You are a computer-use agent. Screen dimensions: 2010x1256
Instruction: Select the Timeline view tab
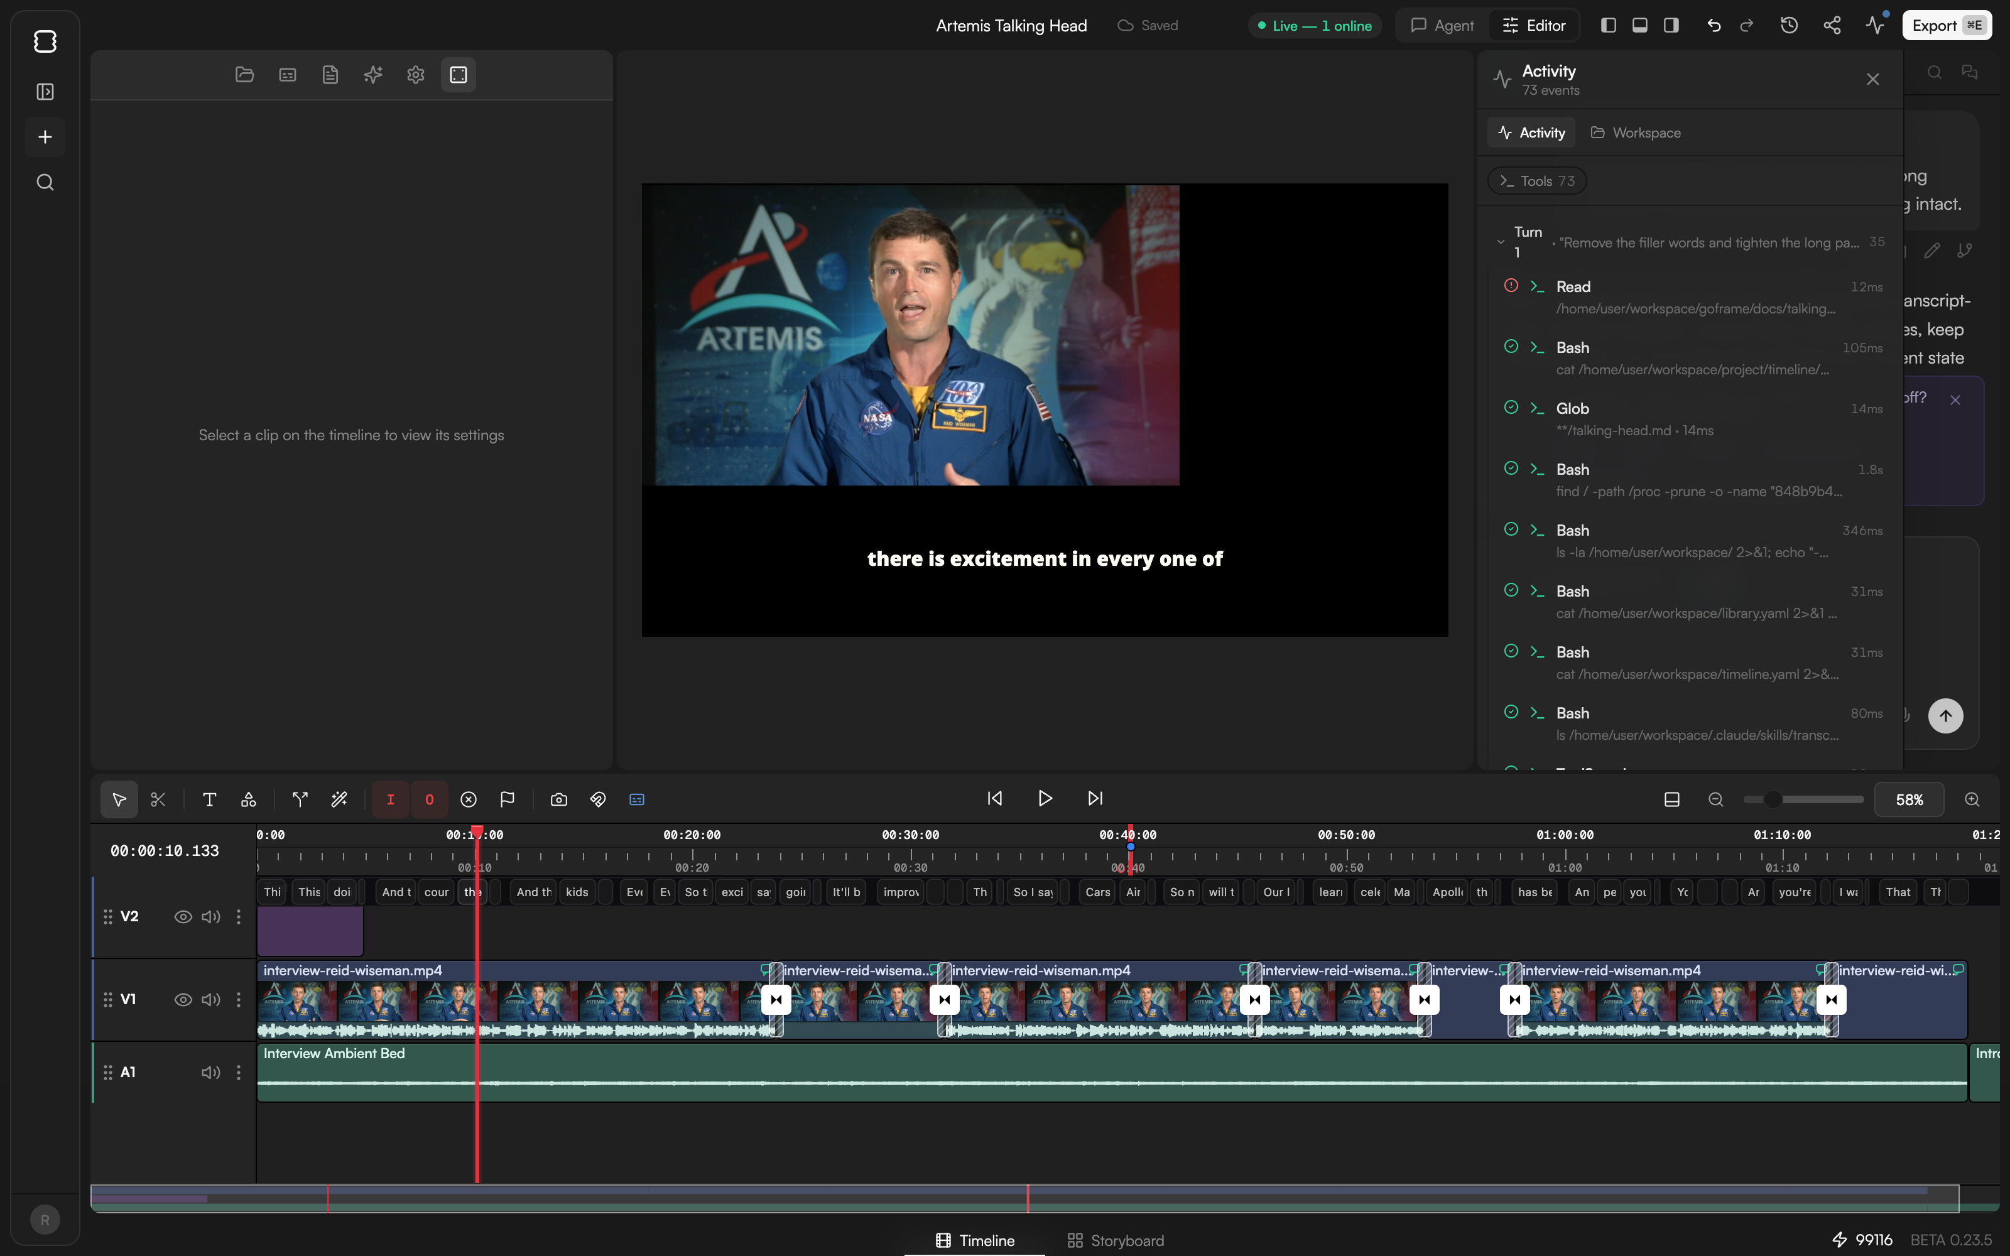coord(975,1240)
